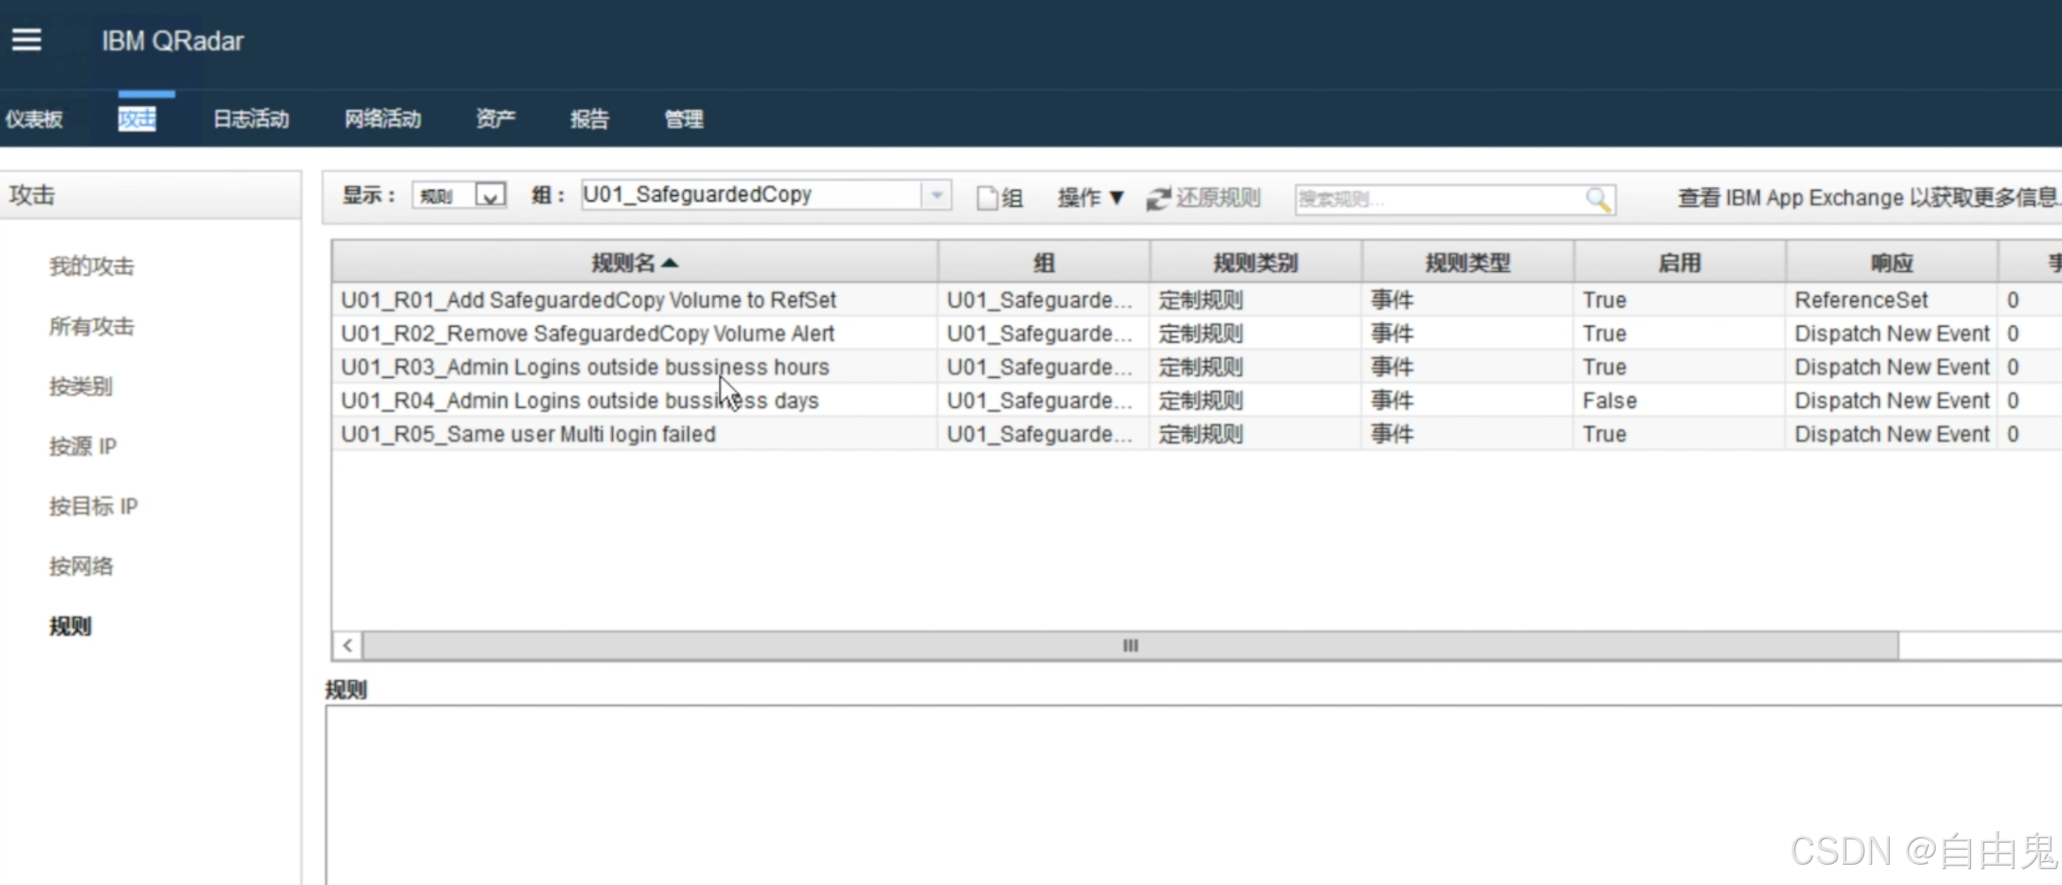The image size is (2062, 885).
Task: Click the new group document icon
Action: [x=986, y=199]
